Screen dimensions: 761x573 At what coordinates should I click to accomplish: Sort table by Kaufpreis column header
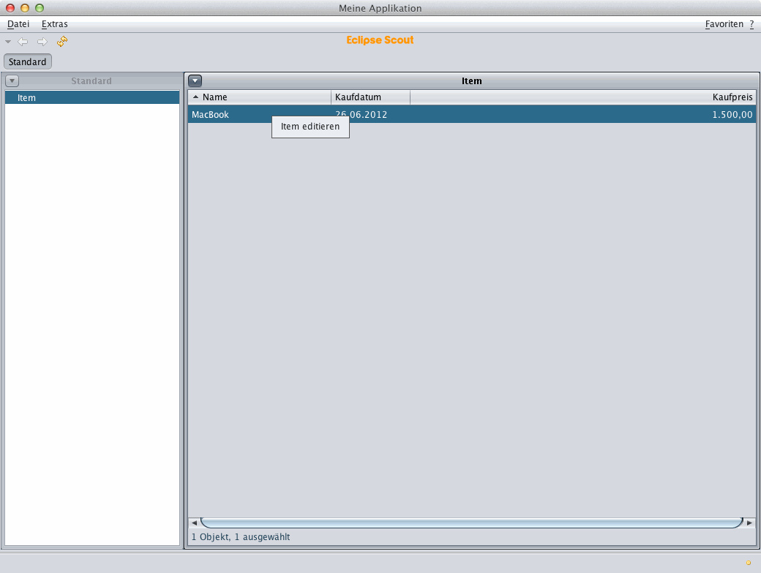pos(732,97)
